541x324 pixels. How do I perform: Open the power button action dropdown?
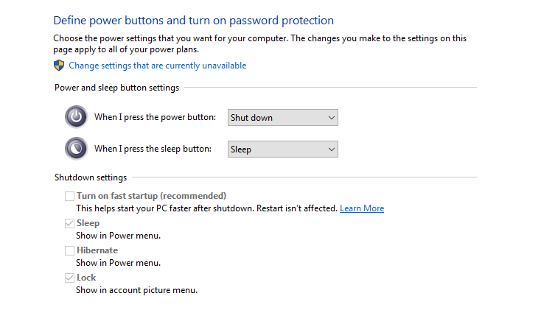282,118
